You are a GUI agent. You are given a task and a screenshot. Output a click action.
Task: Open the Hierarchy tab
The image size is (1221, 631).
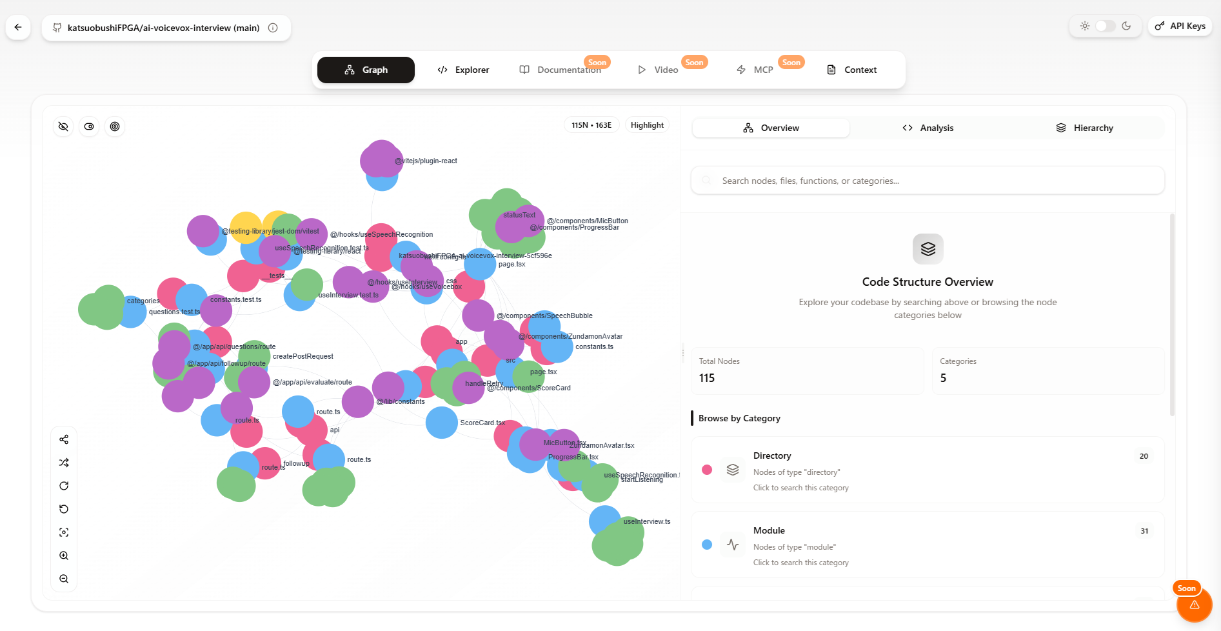[1084, 128]
